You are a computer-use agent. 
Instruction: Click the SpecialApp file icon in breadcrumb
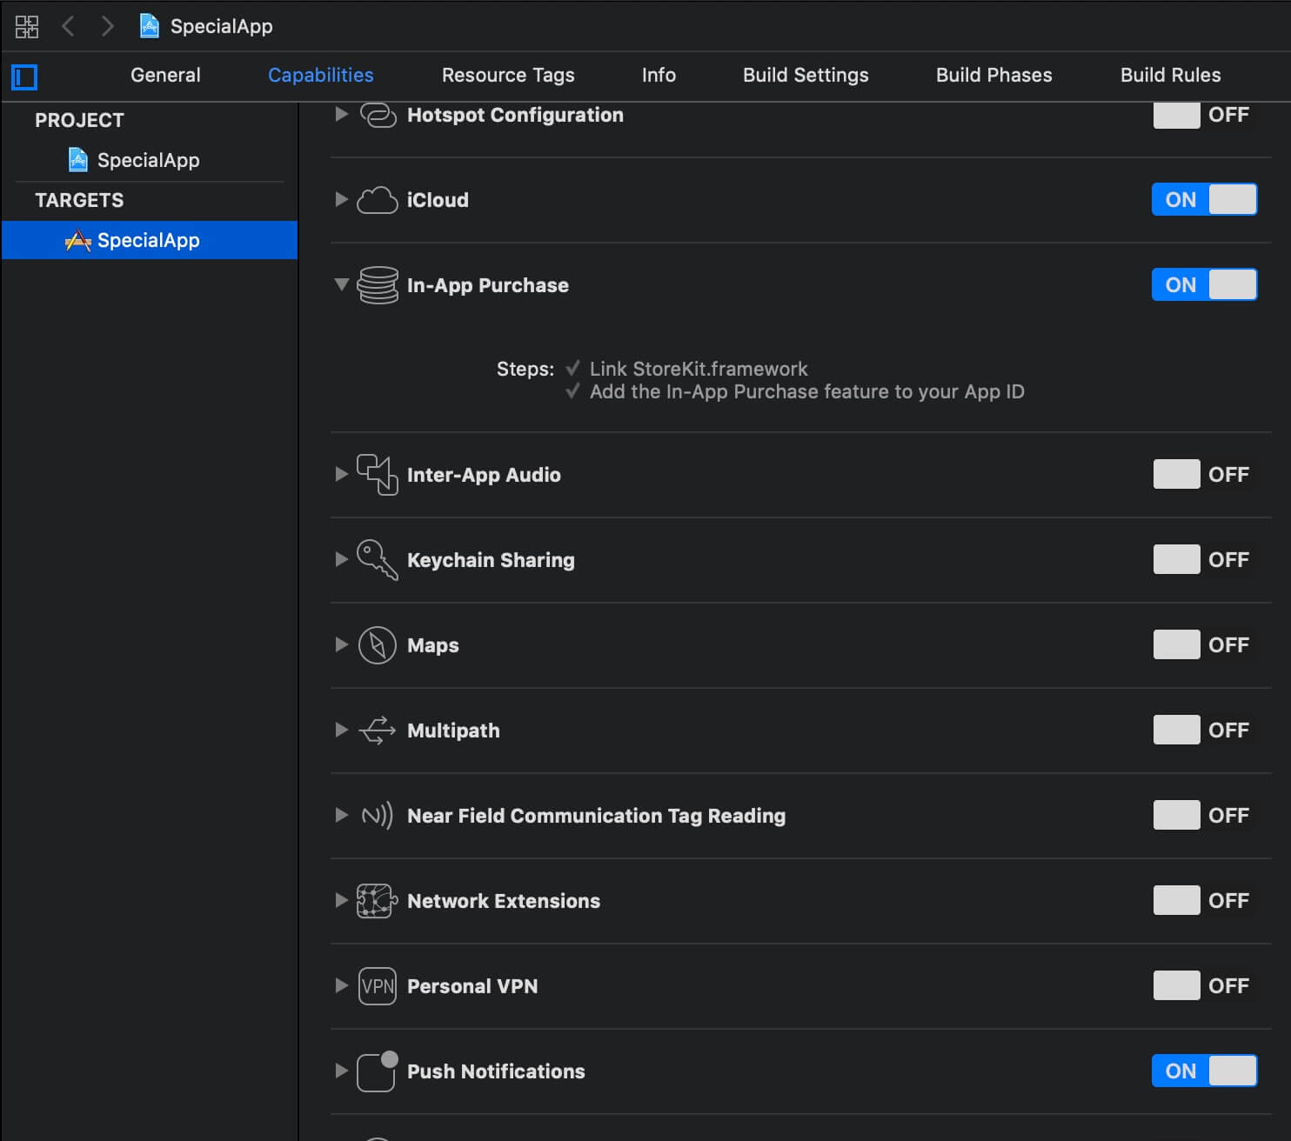click(x=150, y=26)
